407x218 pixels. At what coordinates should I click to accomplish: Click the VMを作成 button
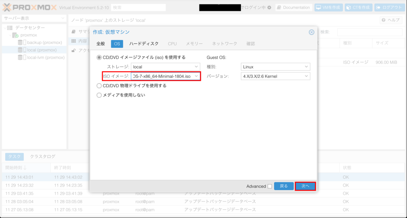[328, 8]
